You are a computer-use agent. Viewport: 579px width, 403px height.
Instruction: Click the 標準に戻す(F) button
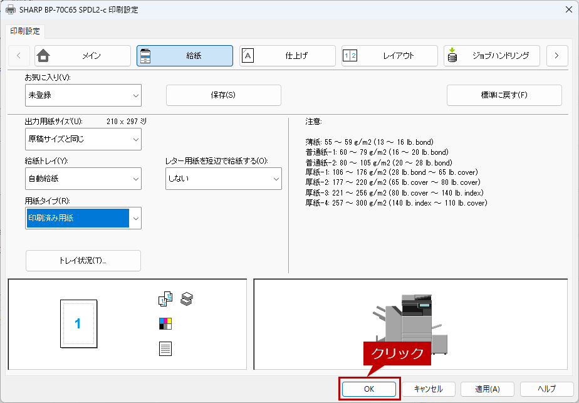tap(504, 95)
